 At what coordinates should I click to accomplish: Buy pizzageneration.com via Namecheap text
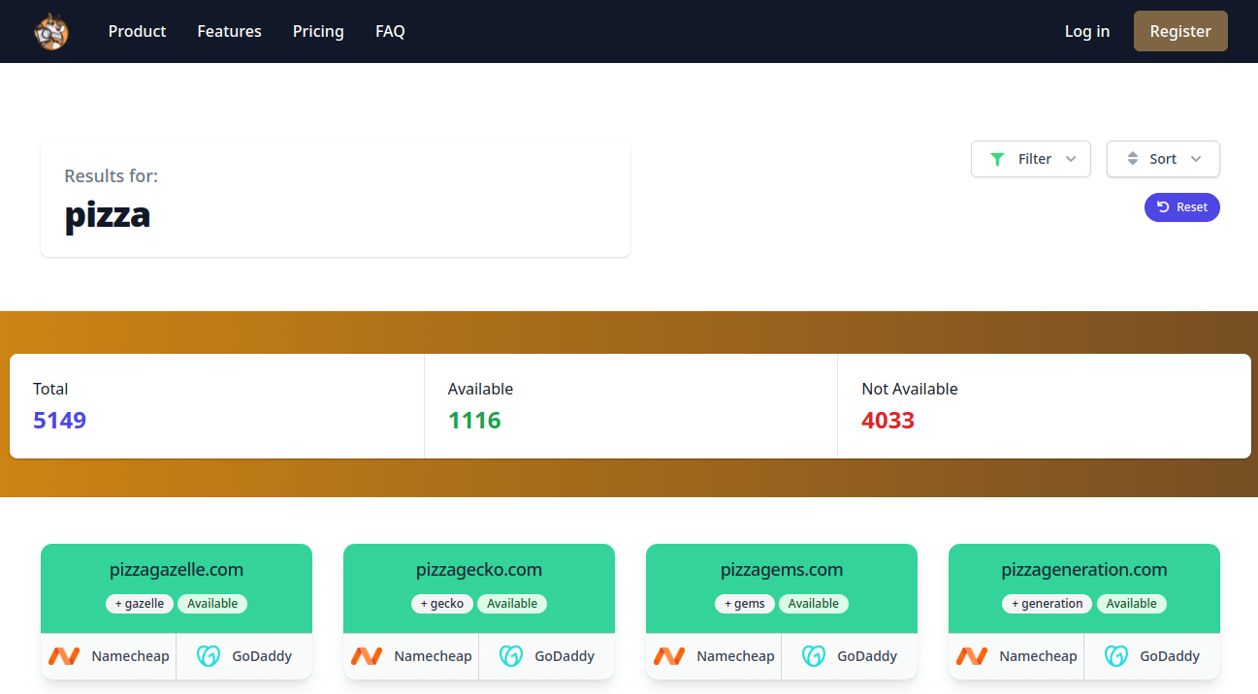pos(1038,656)
